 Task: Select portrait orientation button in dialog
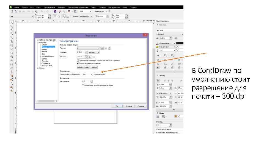(x=90, y=57)
